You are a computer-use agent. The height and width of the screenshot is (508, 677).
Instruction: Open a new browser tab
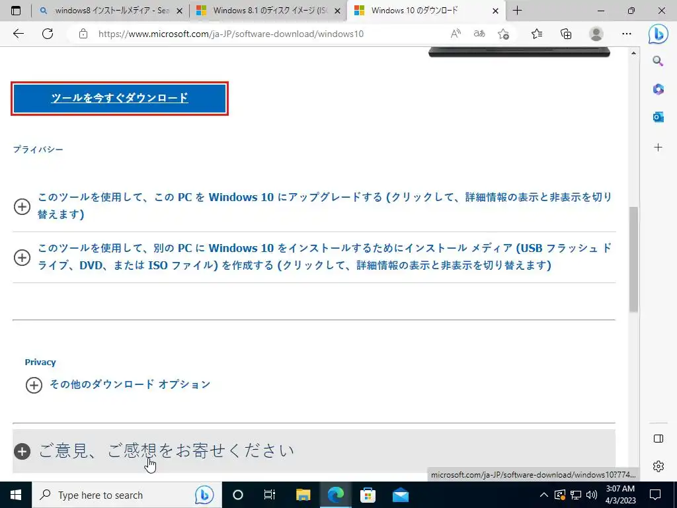pos(517,11)
